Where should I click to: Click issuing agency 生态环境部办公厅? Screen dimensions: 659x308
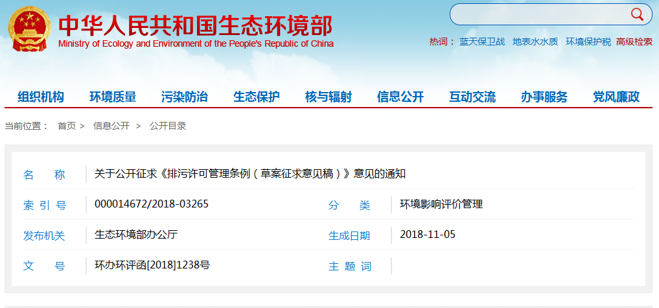(x=136, y=234)
